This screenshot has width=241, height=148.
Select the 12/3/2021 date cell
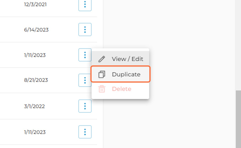[35, 4]
